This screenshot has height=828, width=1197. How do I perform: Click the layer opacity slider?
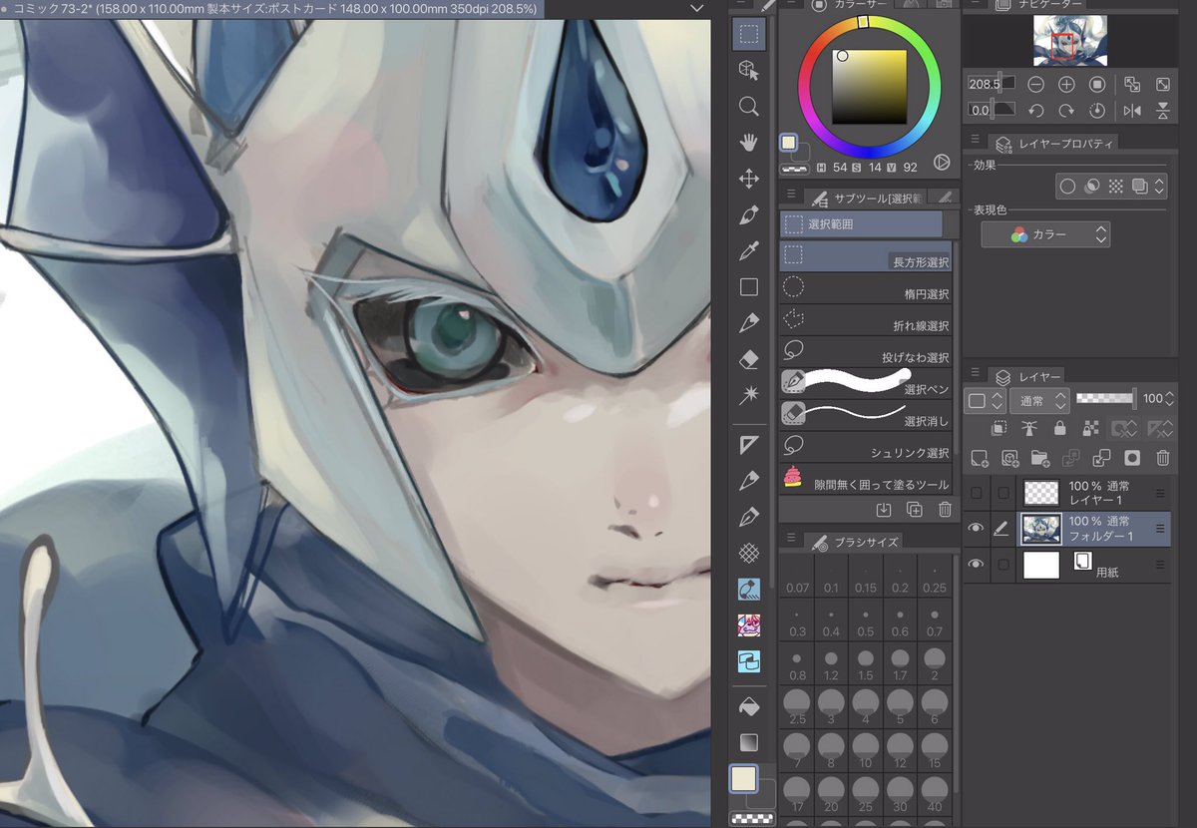[x=1106, y=398]
